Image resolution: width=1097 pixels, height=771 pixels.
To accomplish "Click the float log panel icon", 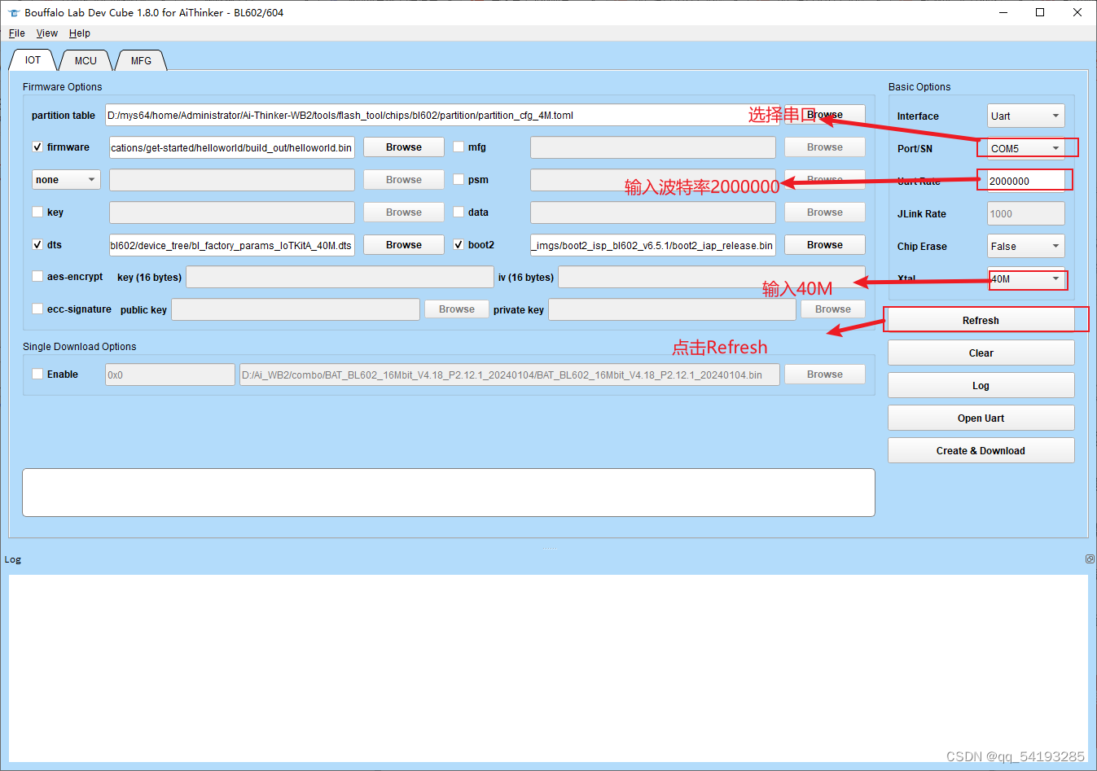I will 1090,559.
